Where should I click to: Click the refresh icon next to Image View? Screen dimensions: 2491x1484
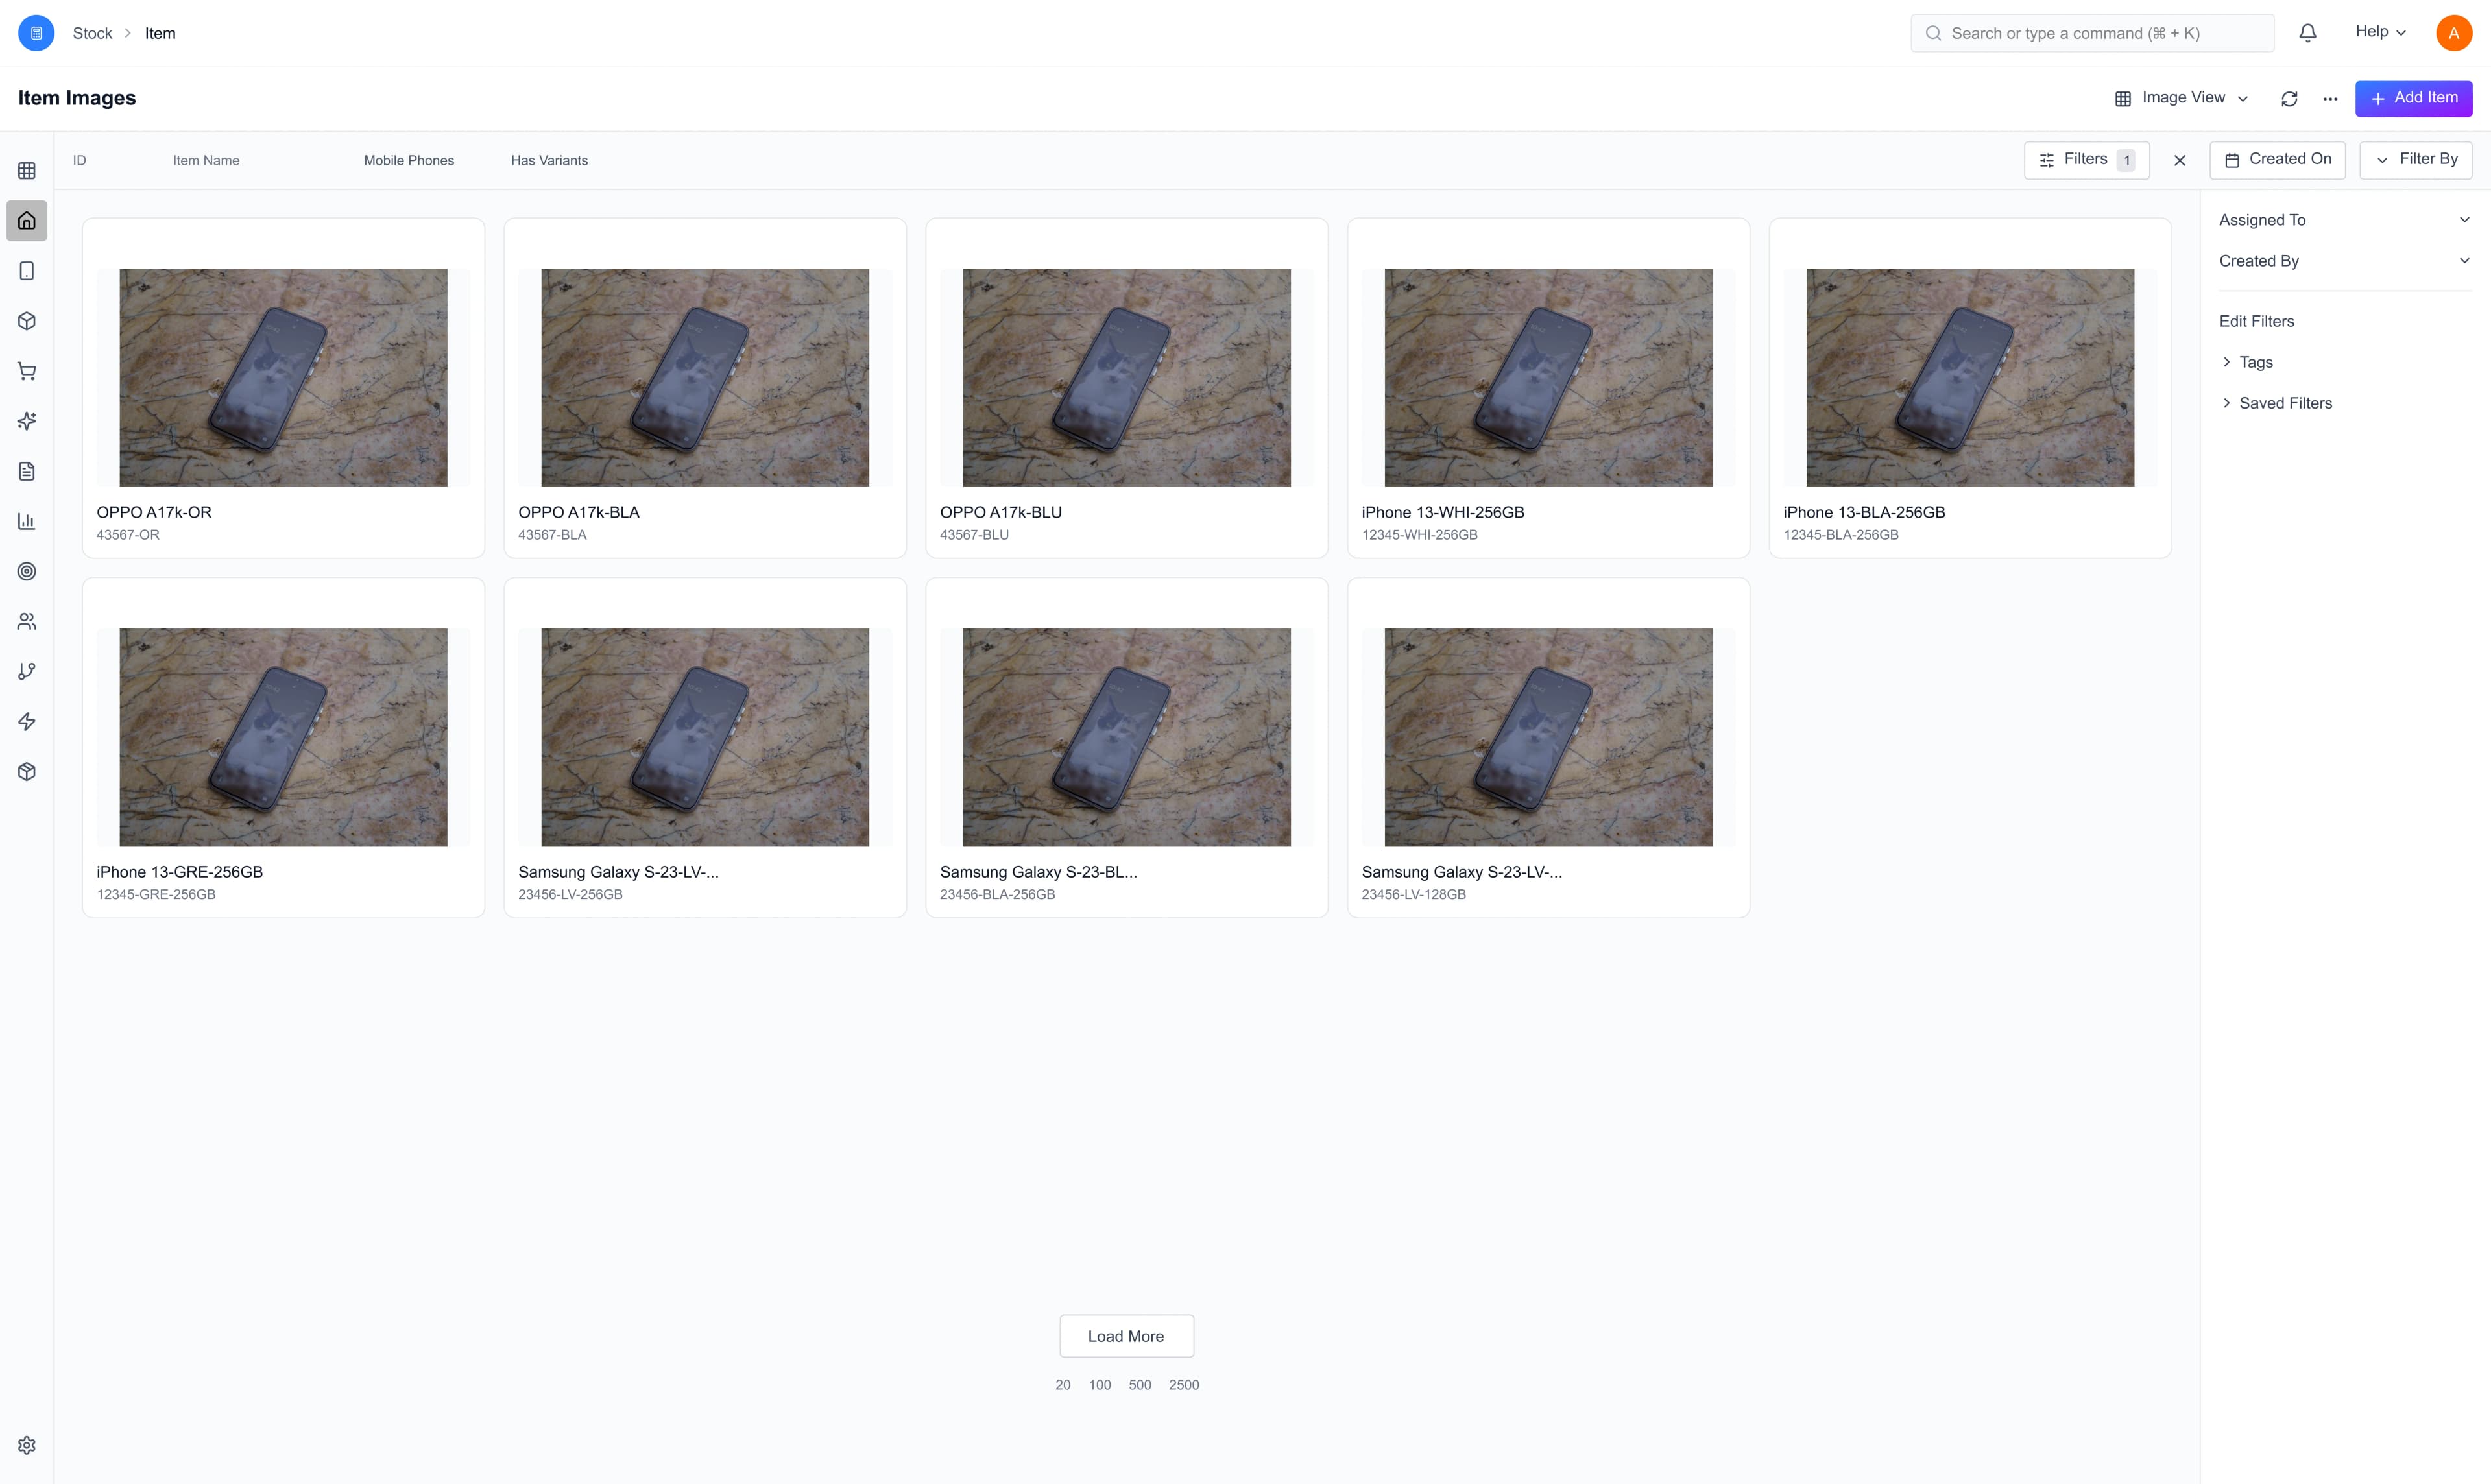tap(2290, 98)
